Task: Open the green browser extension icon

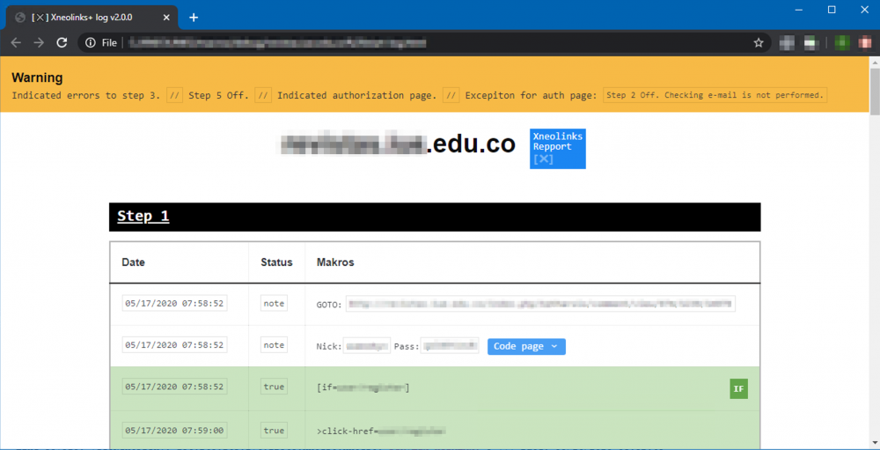Action: click(841, 42)
